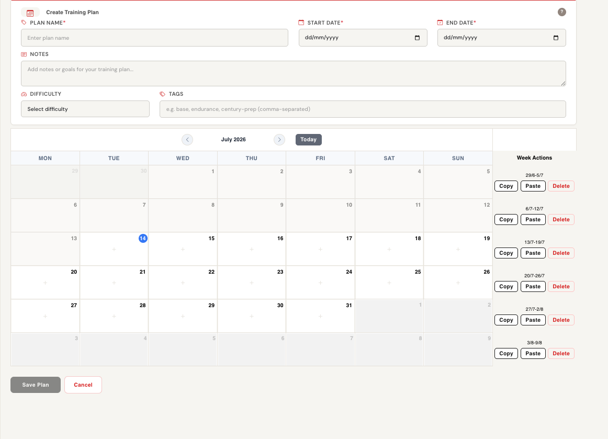The height and width of the screenshot is (439, 608).
Task: Click the Week Actions heading
Action: tap(534, 158)
